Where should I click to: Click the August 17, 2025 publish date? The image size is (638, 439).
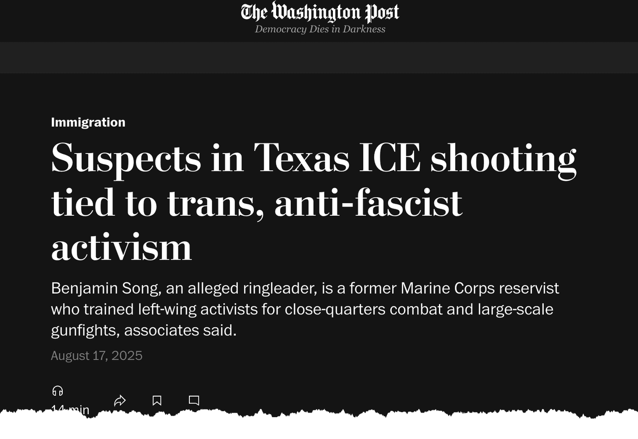97,355
